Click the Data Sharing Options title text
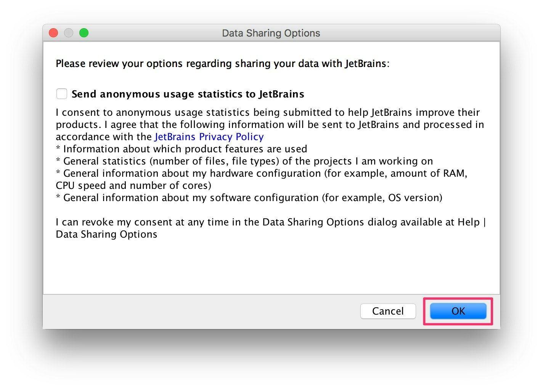The image size is (543, 390). click(271, 33)
